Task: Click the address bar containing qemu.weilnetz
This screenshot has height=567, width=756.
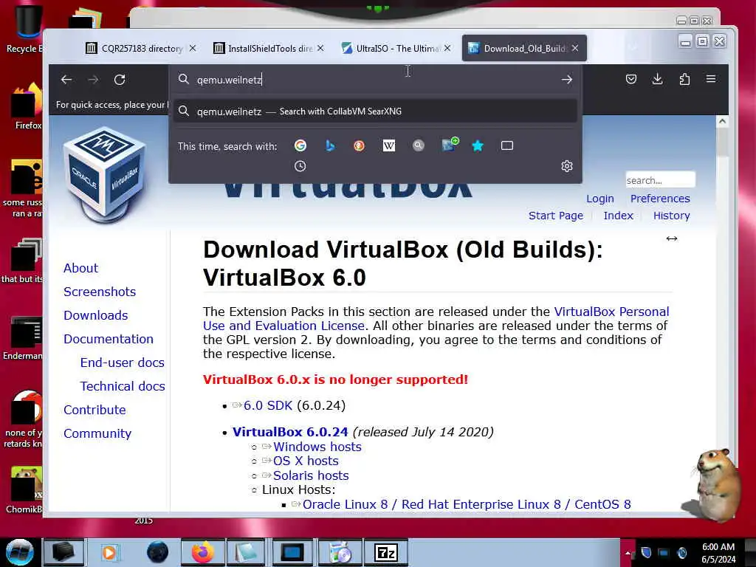Action: 375,80
